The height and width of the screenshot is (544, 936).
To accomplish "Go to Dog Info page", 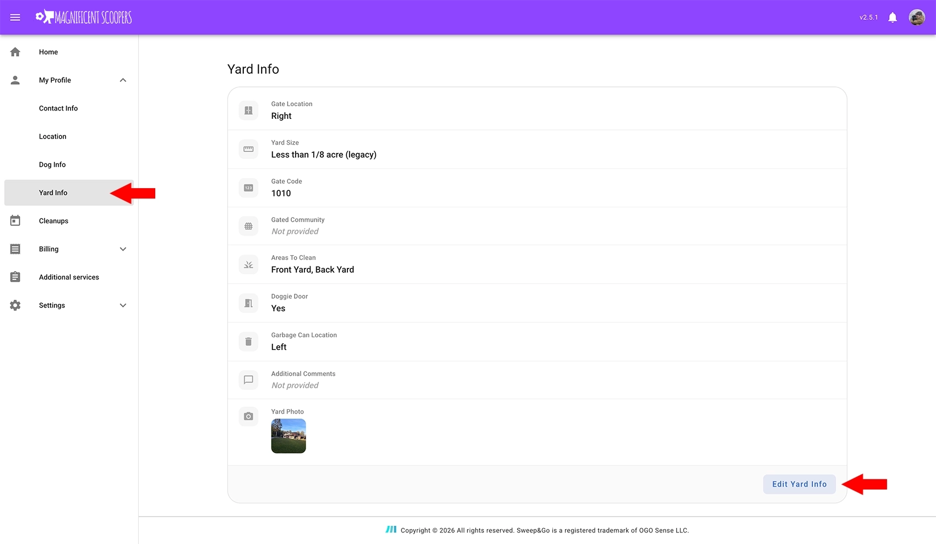I will coord(52,164).
